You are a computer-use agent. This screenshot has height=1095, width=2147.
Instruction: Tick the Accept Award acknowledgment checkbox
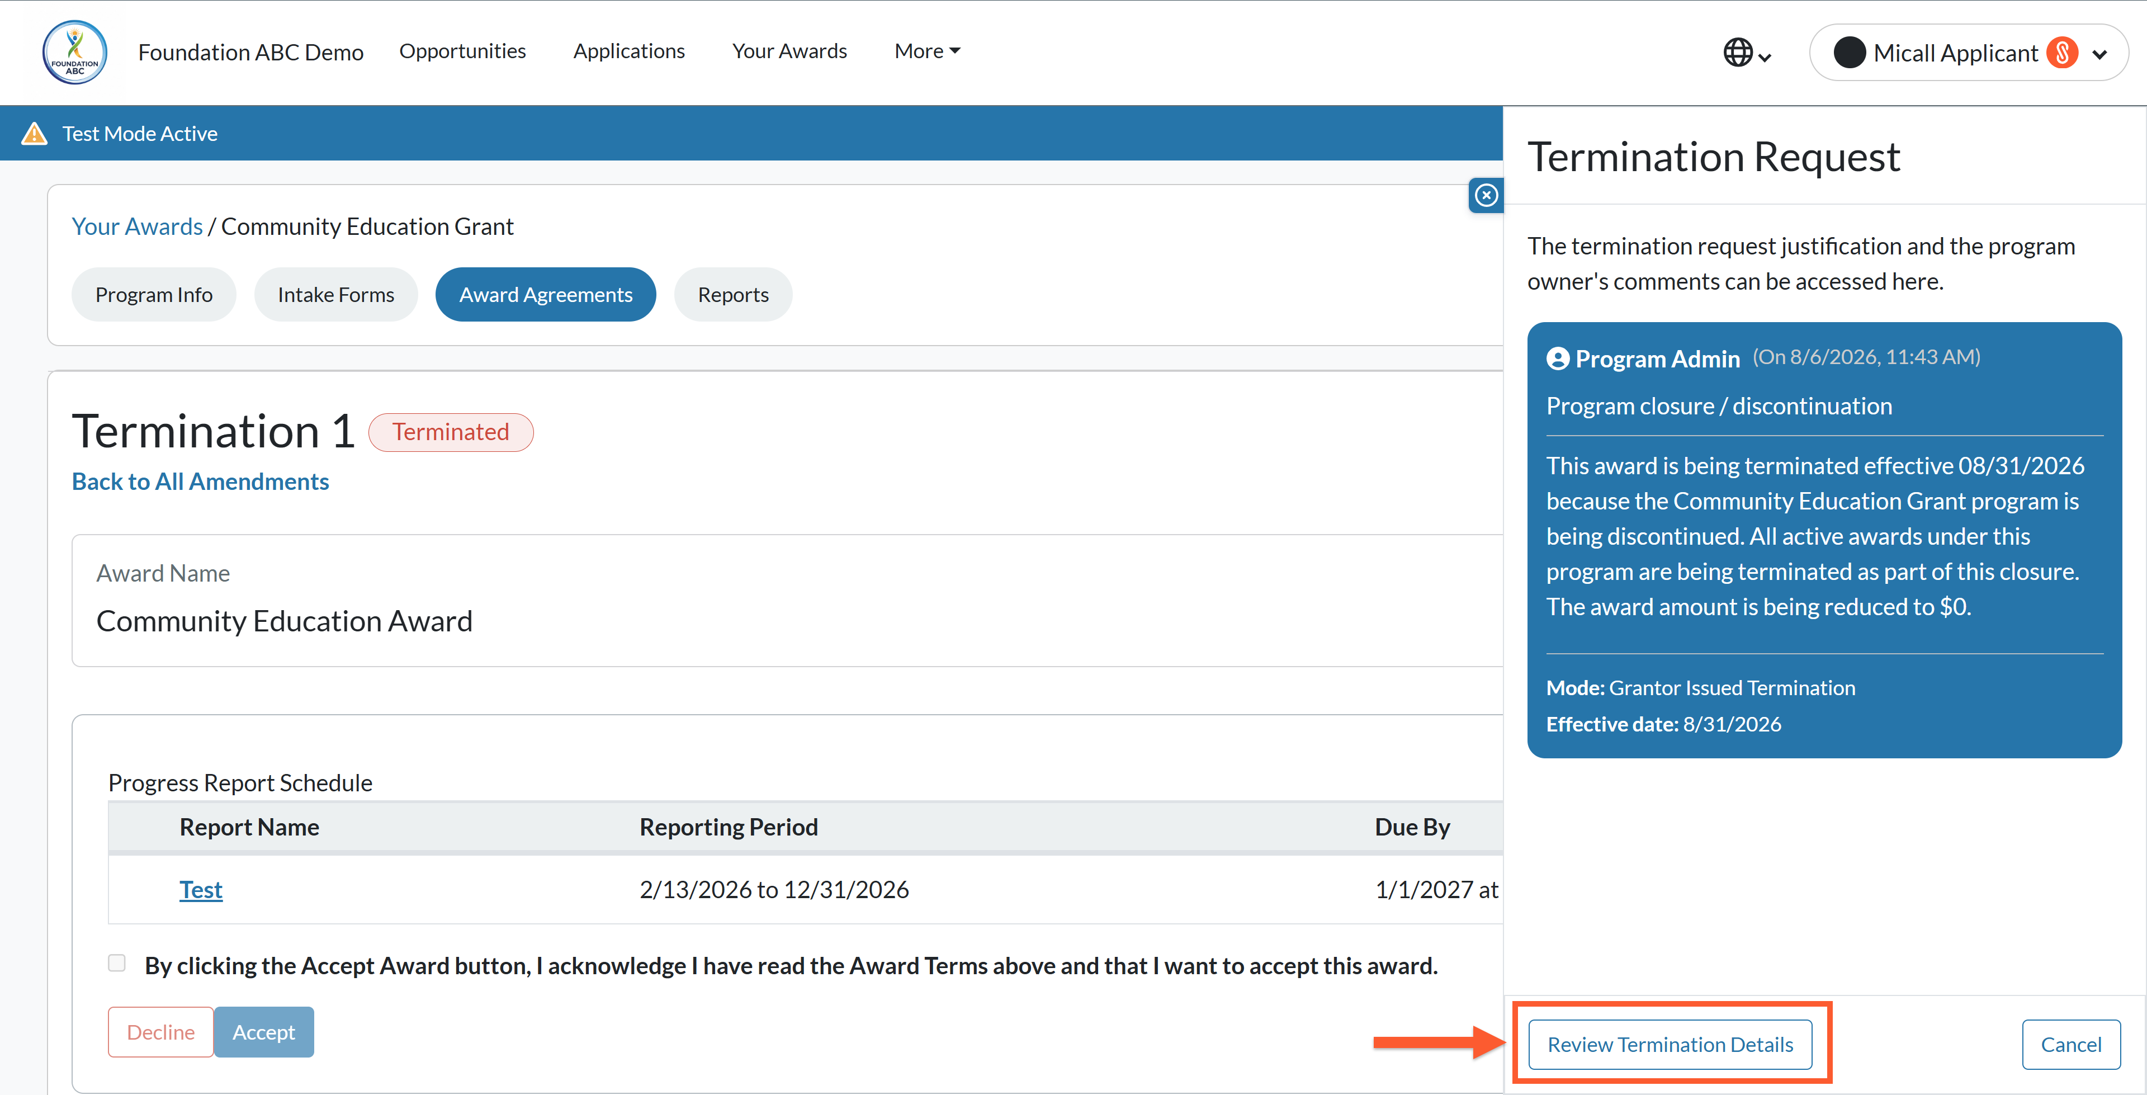(117, 963)
